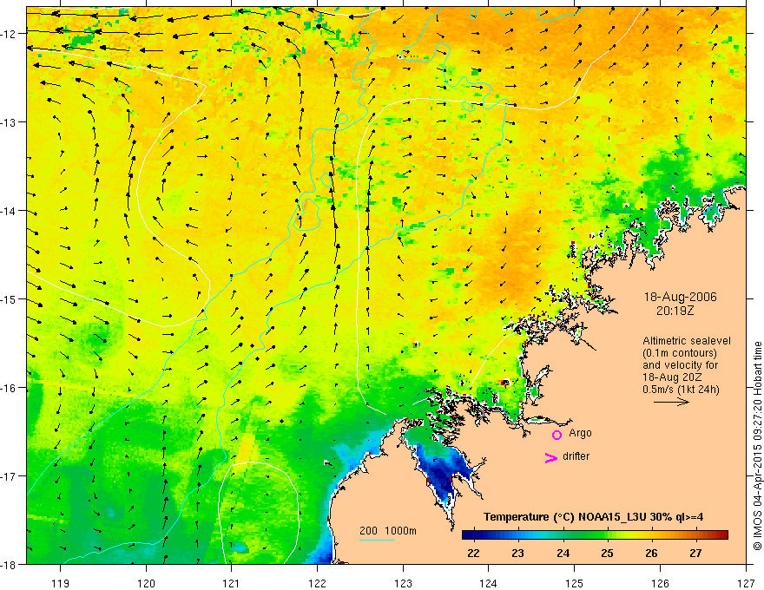Click the longitude axis label 122
The height and width of the screenshot is (590, 764).
[317, 583]
